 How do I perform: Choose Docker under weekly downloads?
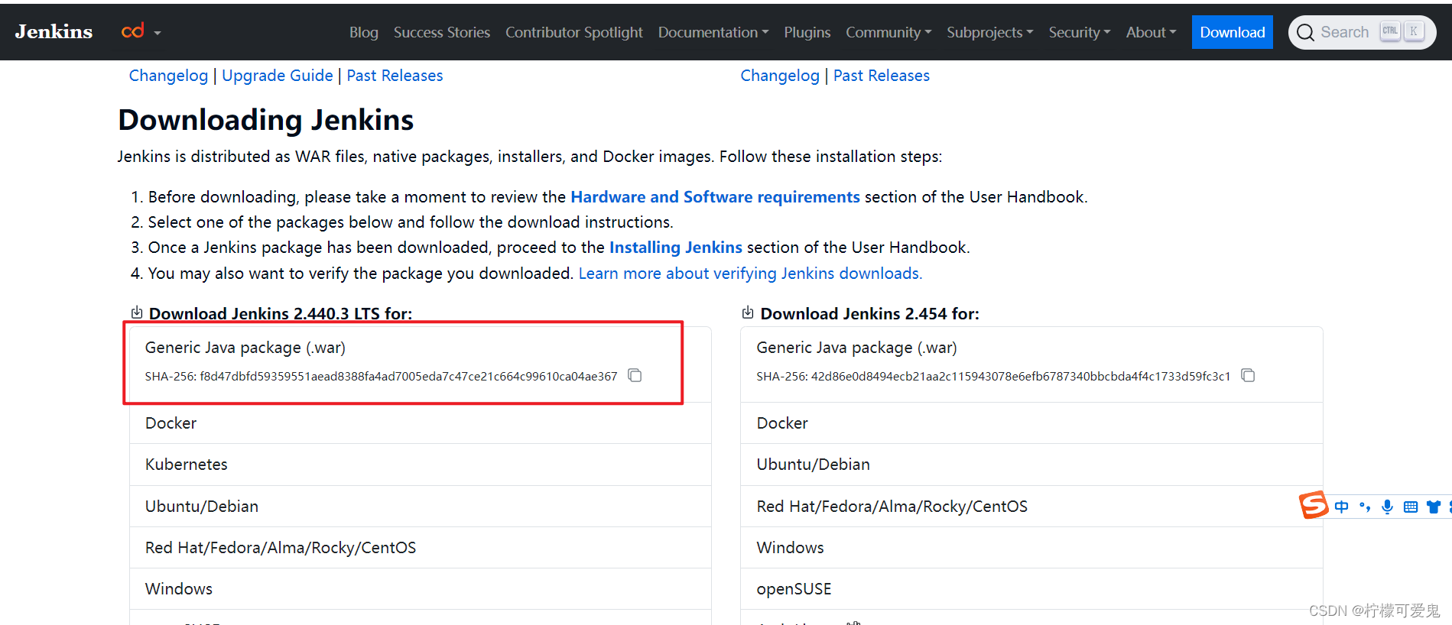click(x=1031, y=423)
